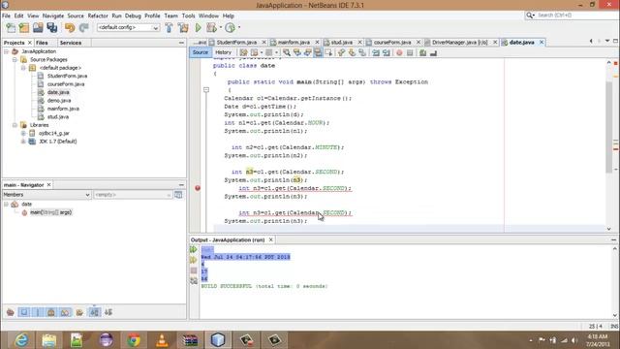Image resolution: width=620 pixels, height=349 pixels.
Task: Click the History view button
Action: [x=223, y=52]
